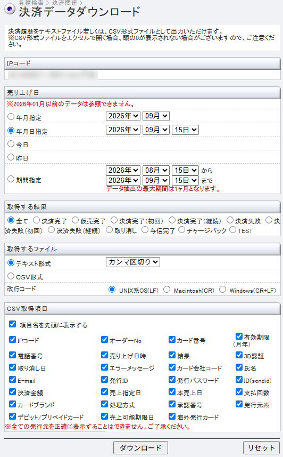Select 決済完了(初回) radio button
This screenshot has width=283, height=457.
114,220
